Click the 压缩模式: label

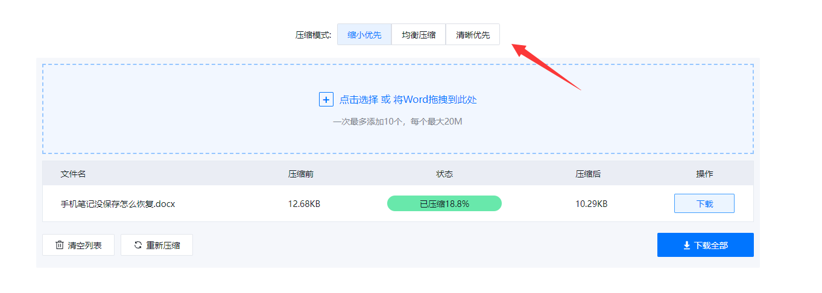[313, 35]
